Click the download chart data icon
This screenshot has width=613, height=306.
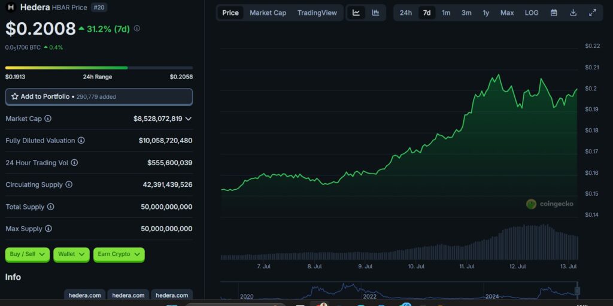point(573,13)
